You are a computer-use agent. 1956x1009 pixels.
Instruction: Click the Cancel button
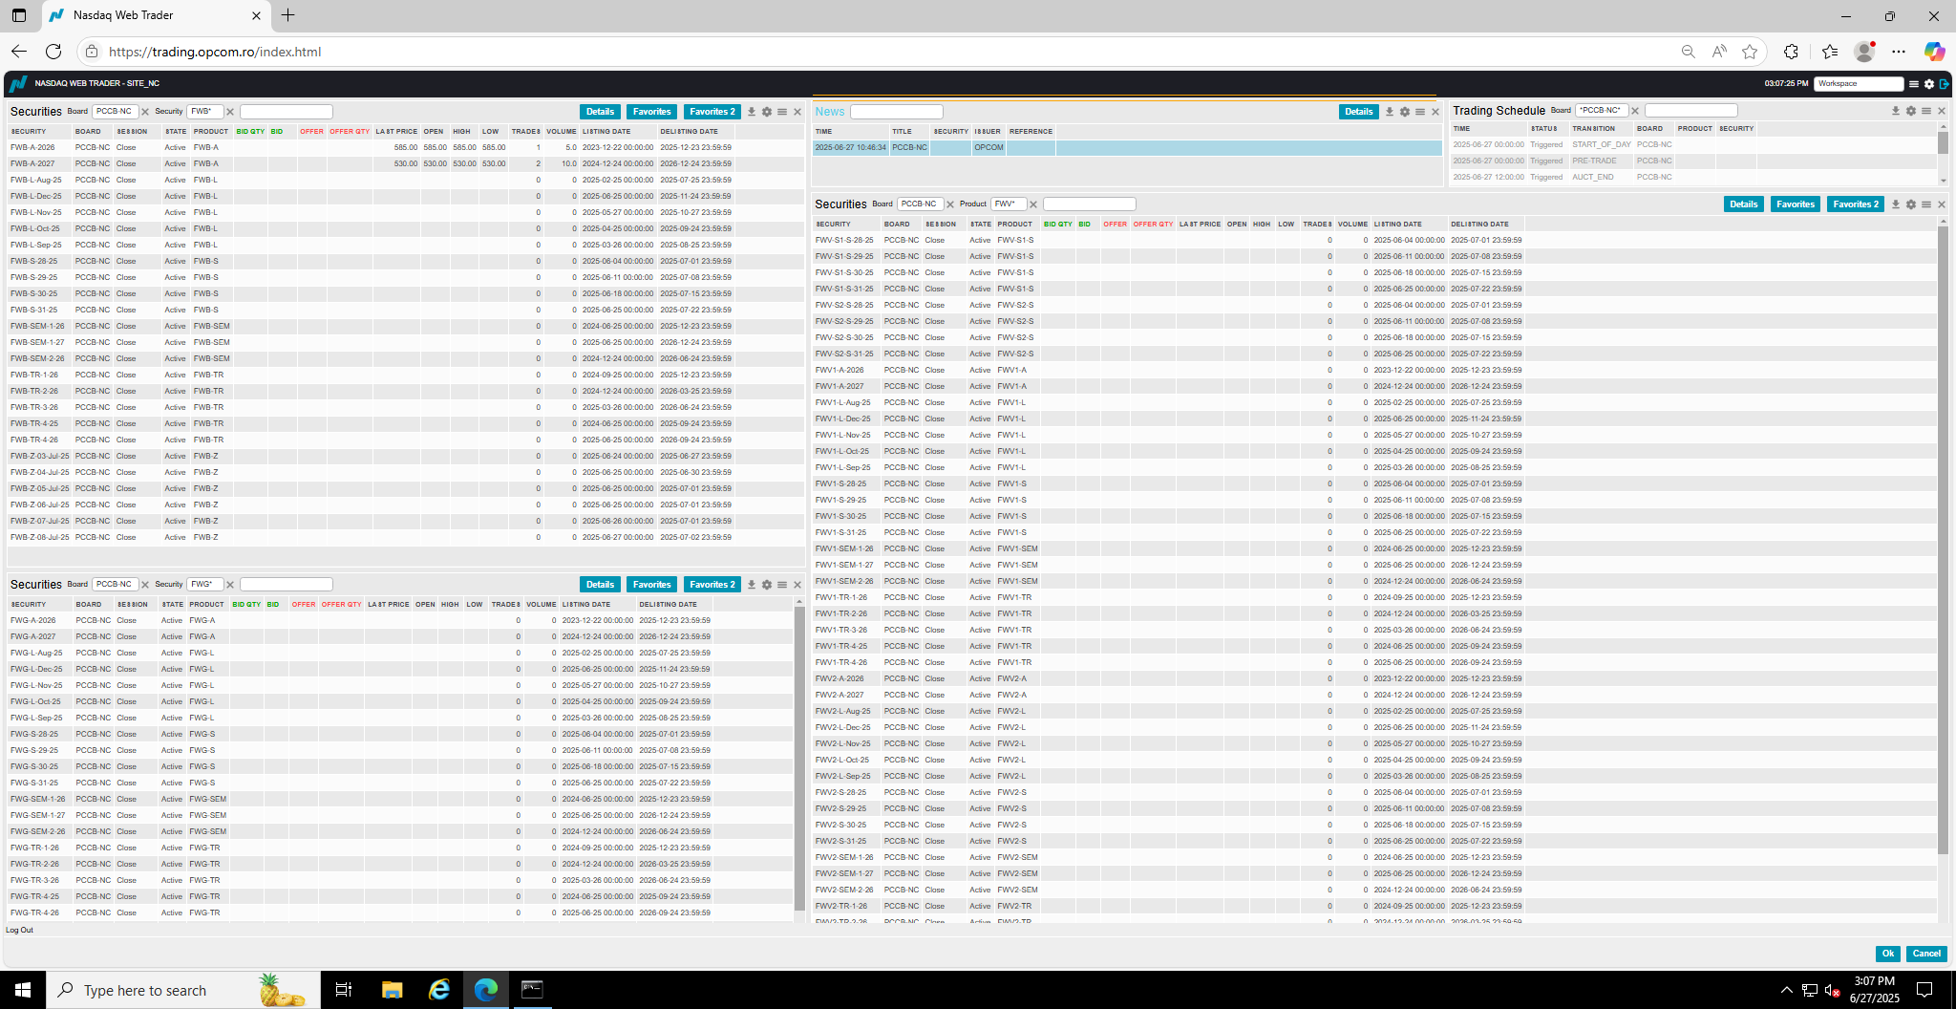coord(1926,954)
